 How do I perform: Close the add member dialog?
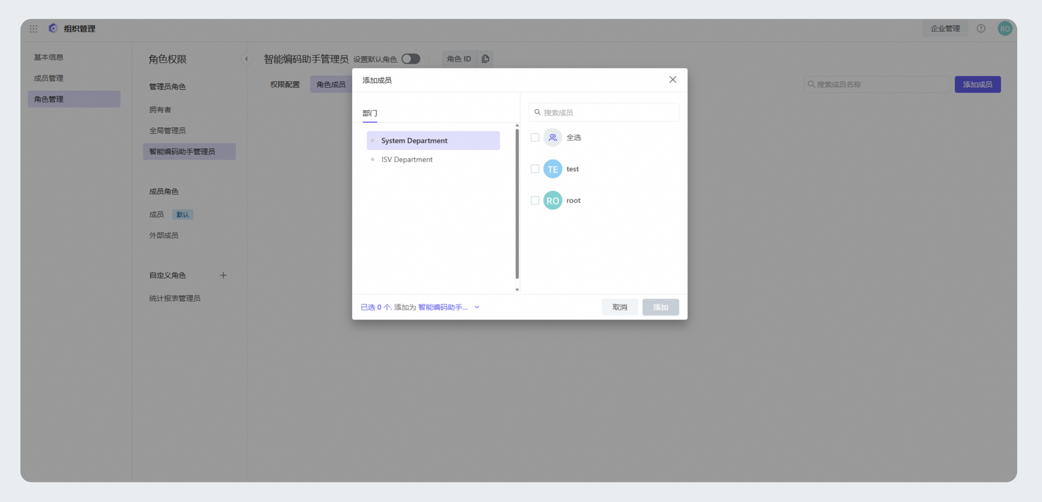[672, 80]
